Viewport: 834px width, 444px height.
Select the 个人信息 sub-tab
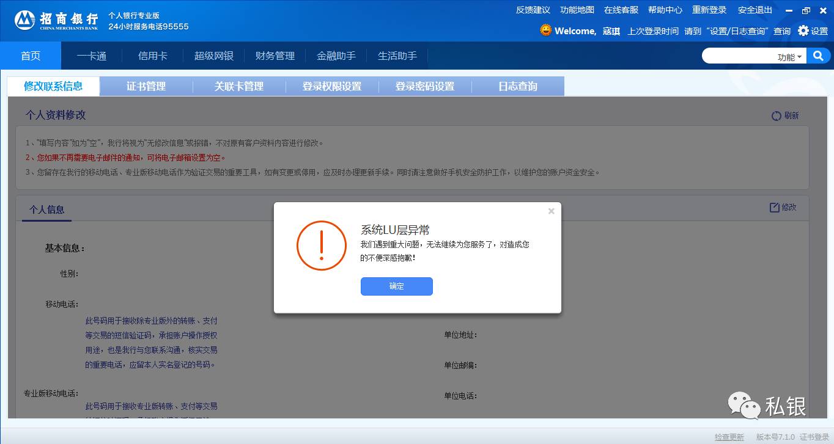(46, 210)
